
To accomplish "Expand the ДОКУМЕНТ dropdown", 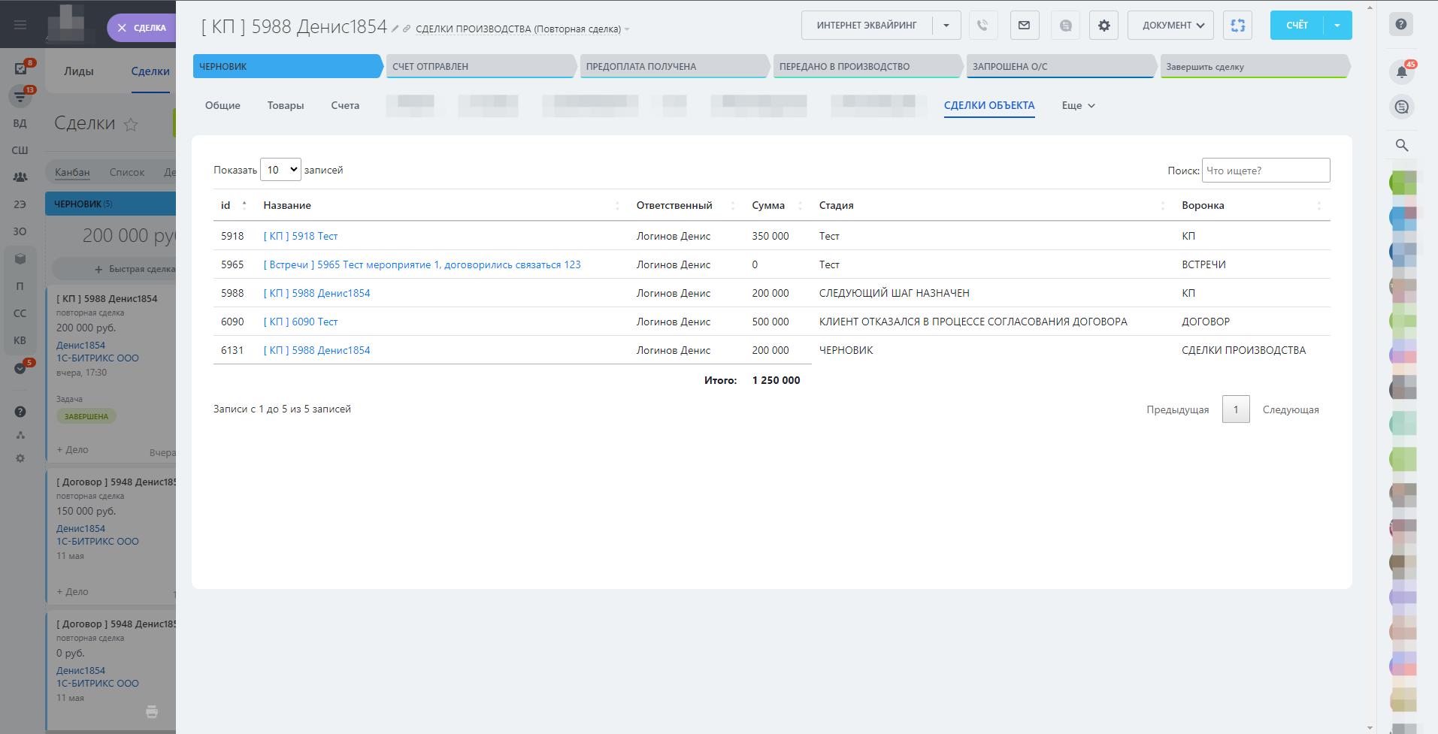I will coord(1171,25).
